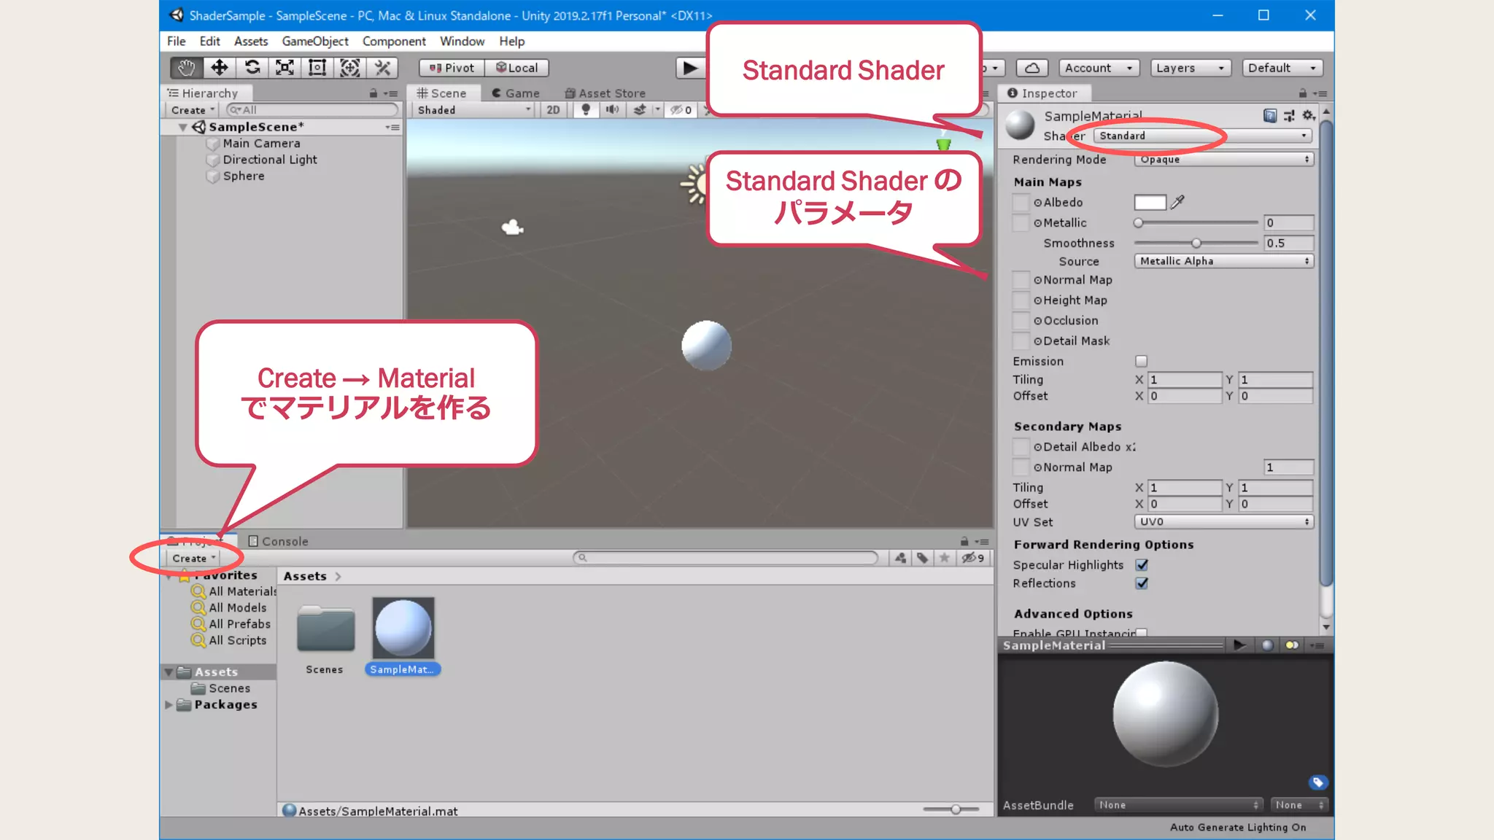Expand the Packages folder
The width and height of the screenshot is (1494, 840).
[x=169, y=704]
